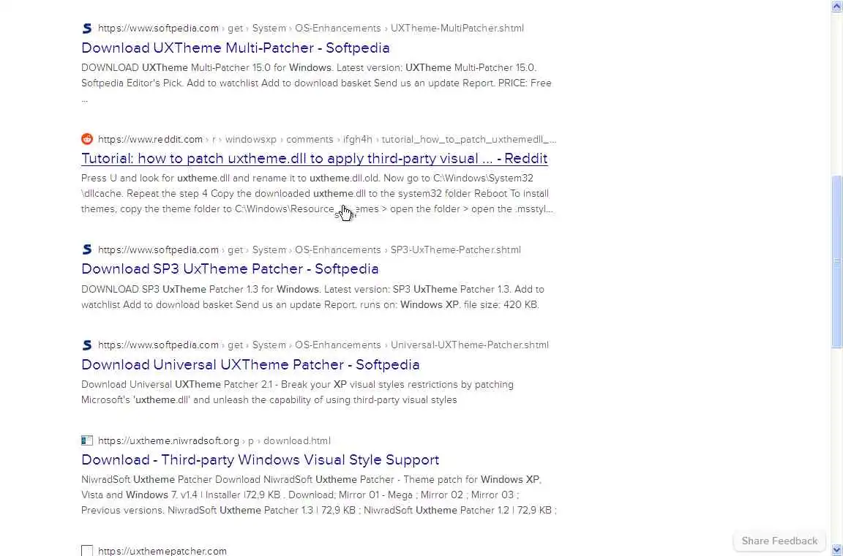Image resolution: width=843 pixels, height=556 pixels.
Task: Click the Share Feedback button
Action: pos(779,541)
